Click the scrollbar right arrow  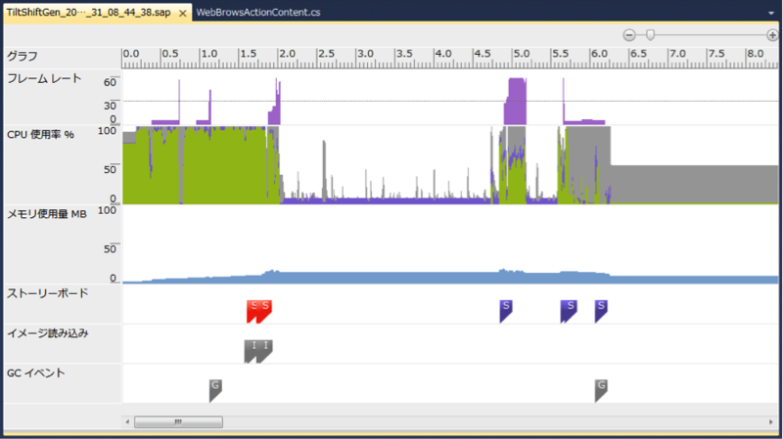(770, 422)
